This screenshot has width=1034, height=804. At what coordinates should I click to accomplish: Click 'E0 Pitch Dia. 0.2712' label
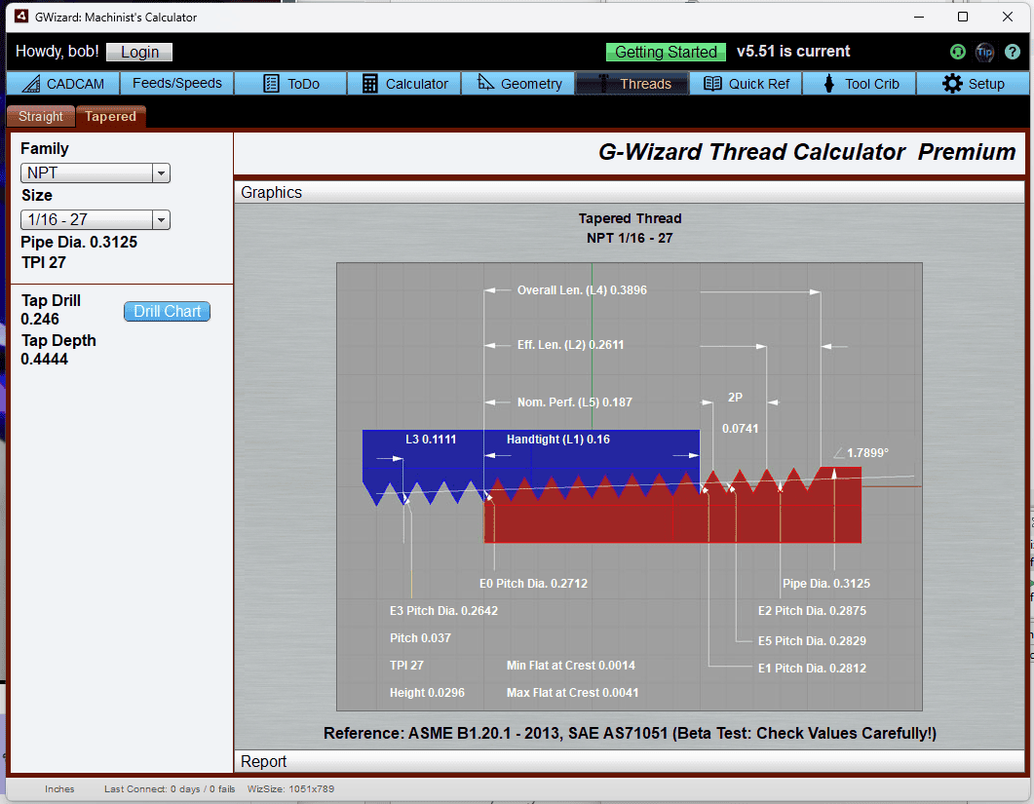click(x=533, y=584)
